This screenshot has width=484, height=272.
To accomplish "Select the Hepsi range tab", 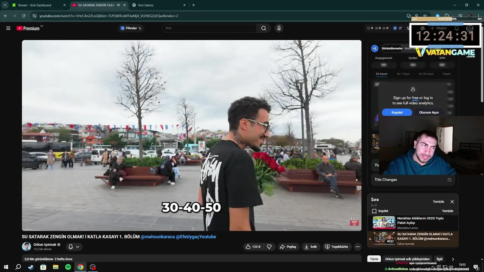I will tap(447, 74).
